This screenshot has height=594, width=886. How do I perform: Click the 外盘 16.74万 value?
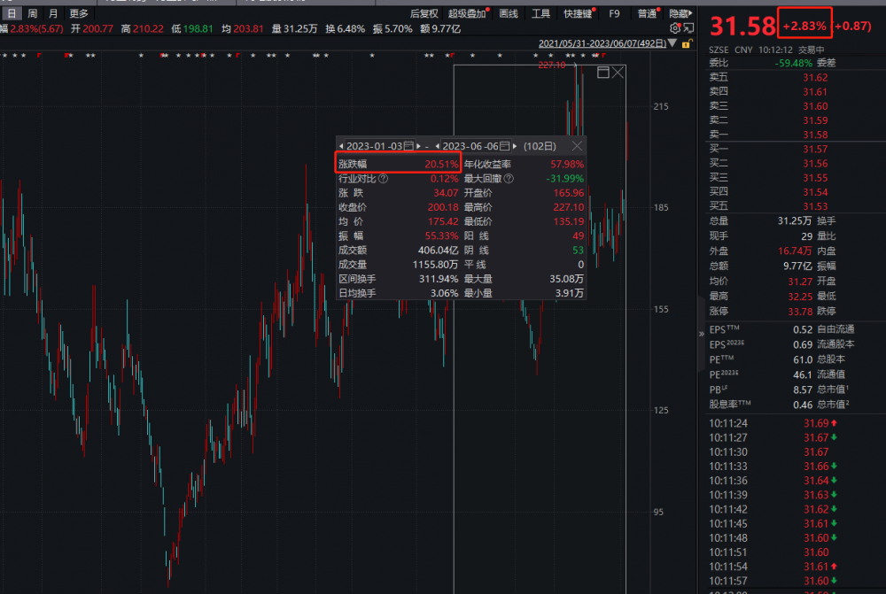coord(795,251)
